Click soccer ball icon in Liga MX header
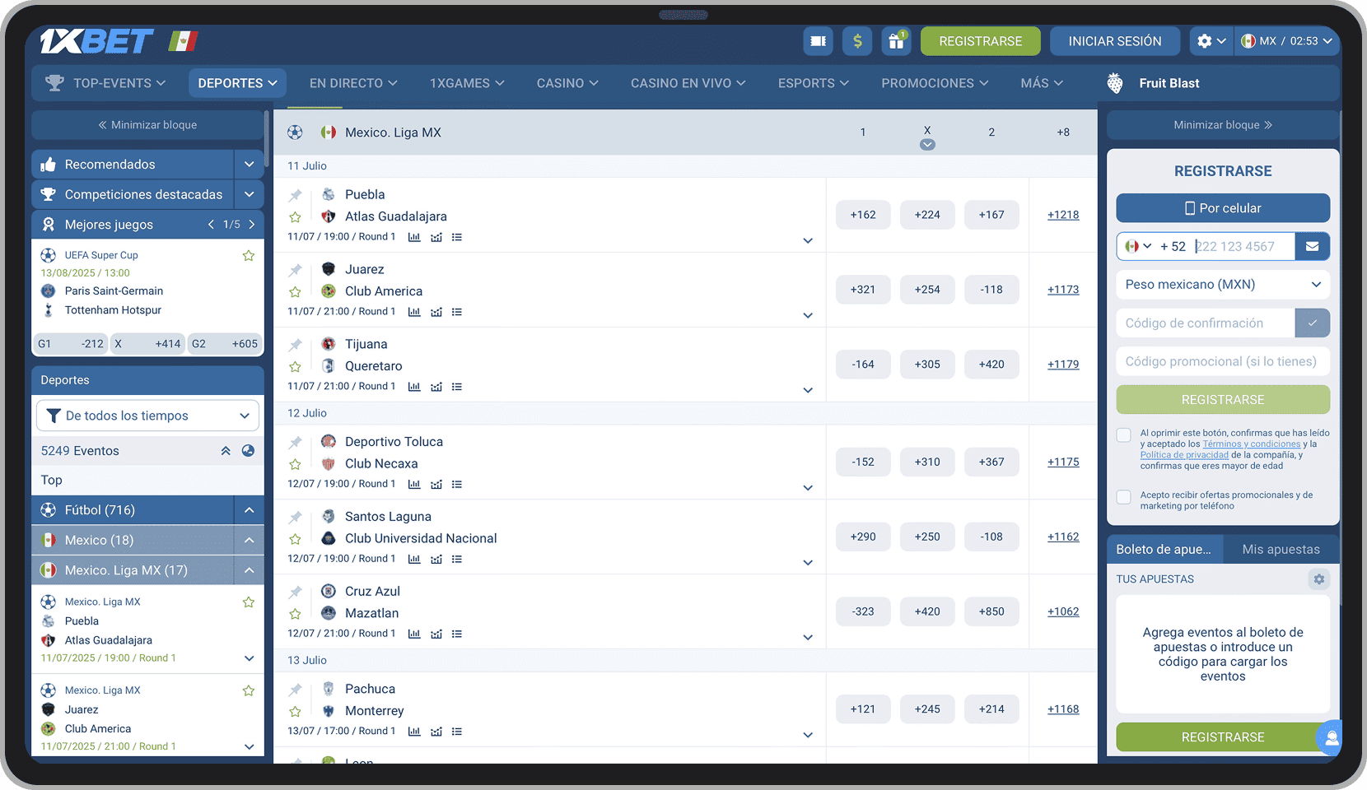The image size is (1367, 790). pyautogui.click(x=295, y=132)
